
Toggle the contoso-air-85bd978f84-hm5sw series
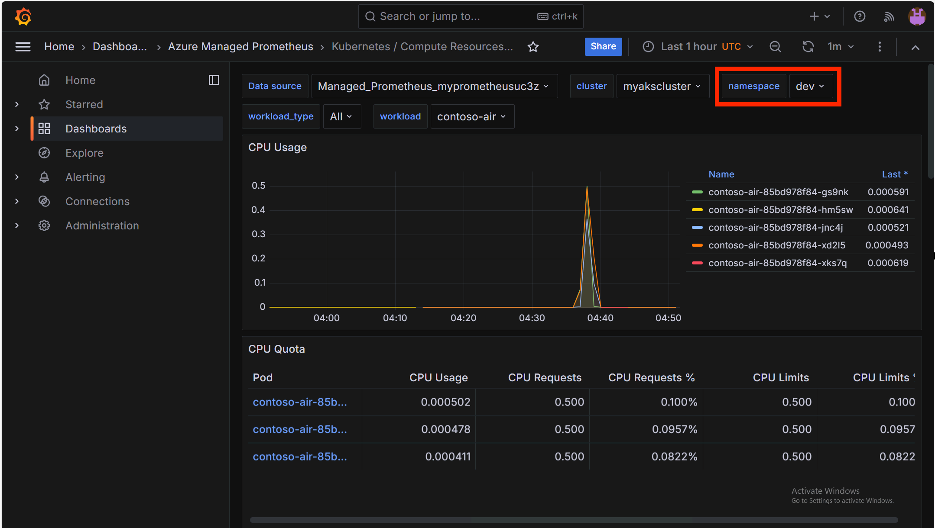[781, 210]
